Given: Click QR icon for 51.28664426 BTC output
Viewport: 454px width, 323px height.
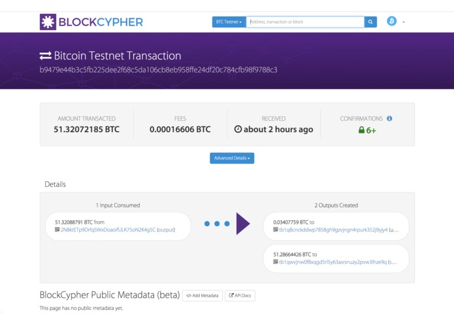Looking at the screenshot, I should coord(276,262).
